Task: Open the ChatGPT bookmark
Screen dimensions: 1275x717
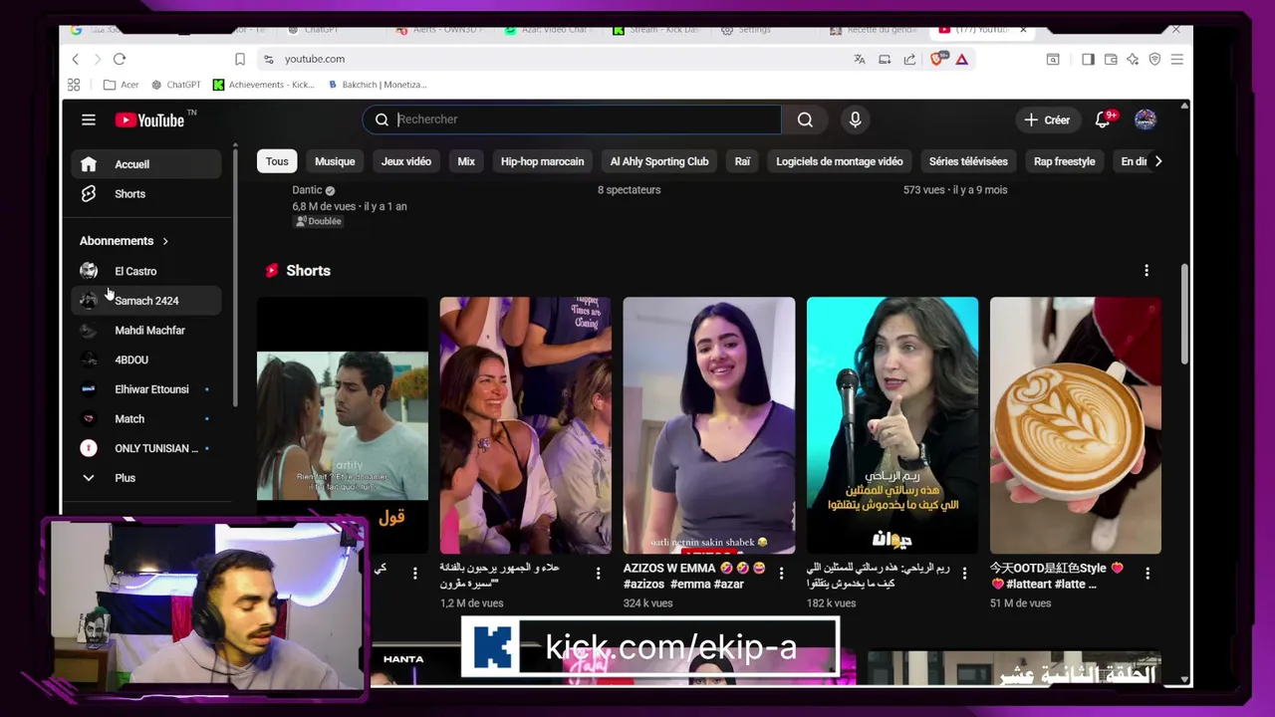Action: point(175,85)
